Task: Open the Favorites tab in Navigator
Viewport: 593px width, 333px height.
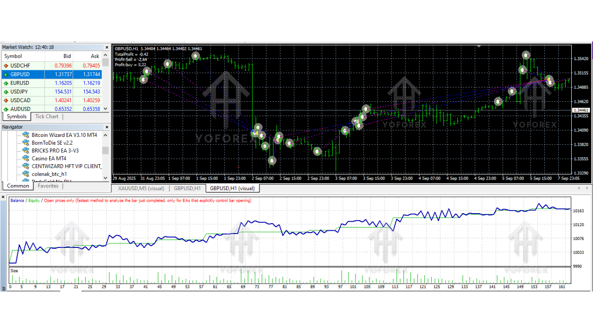Action: [48, 185]
